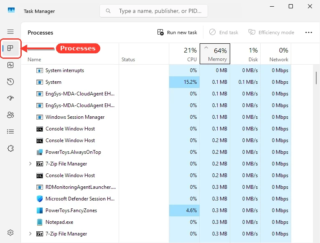Click the vertical scrollbar thumb
The height and width of the screenshot is (243, 320).
click(316, 78)
